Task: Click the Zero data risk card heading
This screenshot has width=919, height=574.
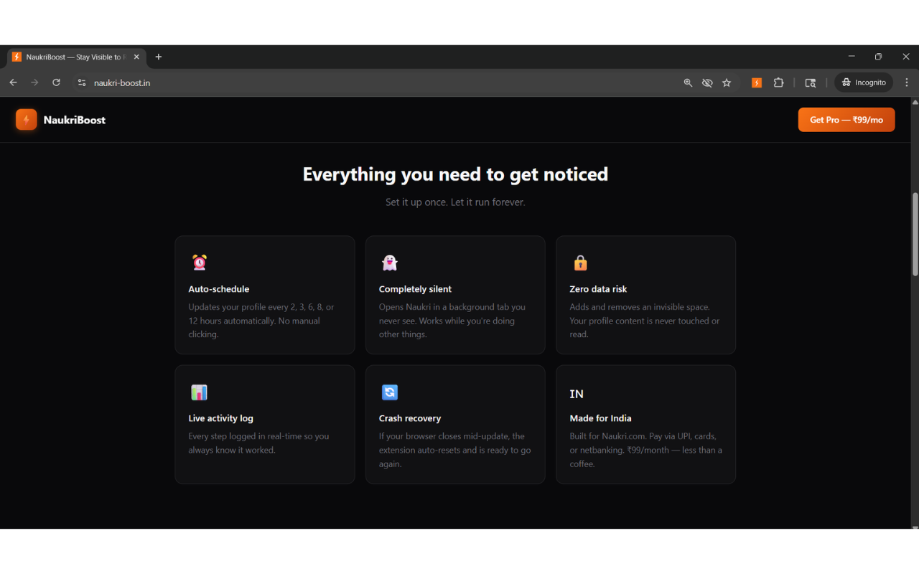Action: pyautogui.click(x=598, y=289)
